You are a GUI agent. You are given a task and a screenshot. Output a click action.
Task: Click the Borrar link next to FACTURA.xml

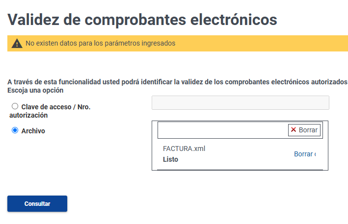pyautogui.click(x=304, y=154)
